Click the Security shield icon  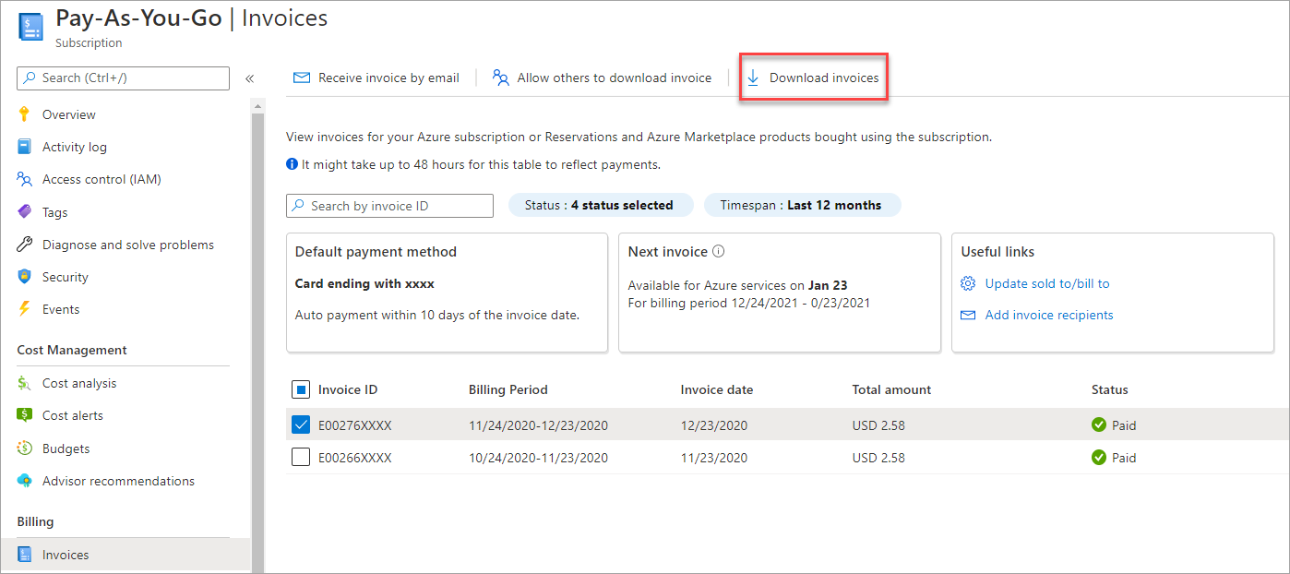[x=25, y=277]
